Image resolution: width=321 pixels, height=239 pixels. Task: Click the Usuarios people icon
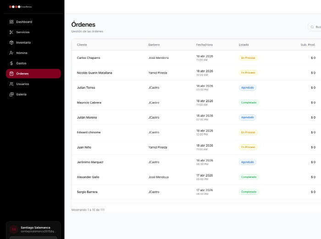point(11,84)
